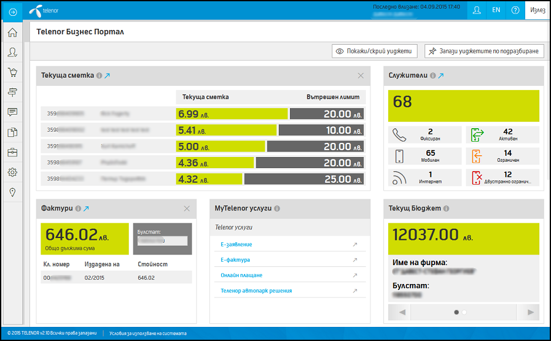
Task: Open the signpost icon in the sidebar
Action: [13, 92]
